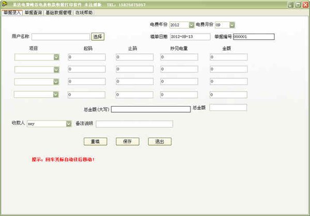The width and height of the screenshot is (310, 216).
Task: Click the fourth row 起码 field
Action: point(86,95)
